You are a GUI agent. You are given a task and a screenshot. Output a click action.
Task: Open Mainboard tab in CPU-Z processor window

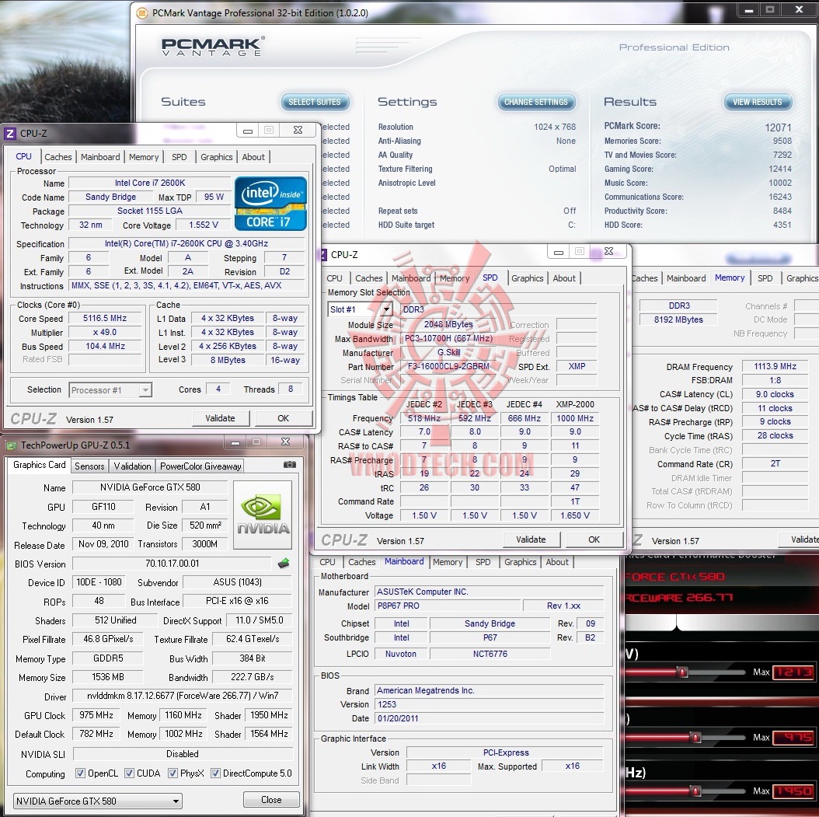[x=100, y=157]
